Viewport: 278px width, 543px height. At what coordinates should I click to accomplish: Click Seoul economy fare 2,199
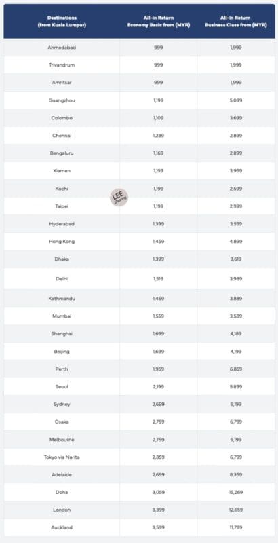pos(159,386)
